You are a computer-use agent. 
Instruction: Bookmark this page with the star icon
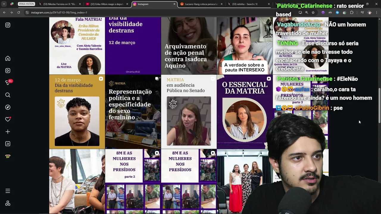pos(313,12)
